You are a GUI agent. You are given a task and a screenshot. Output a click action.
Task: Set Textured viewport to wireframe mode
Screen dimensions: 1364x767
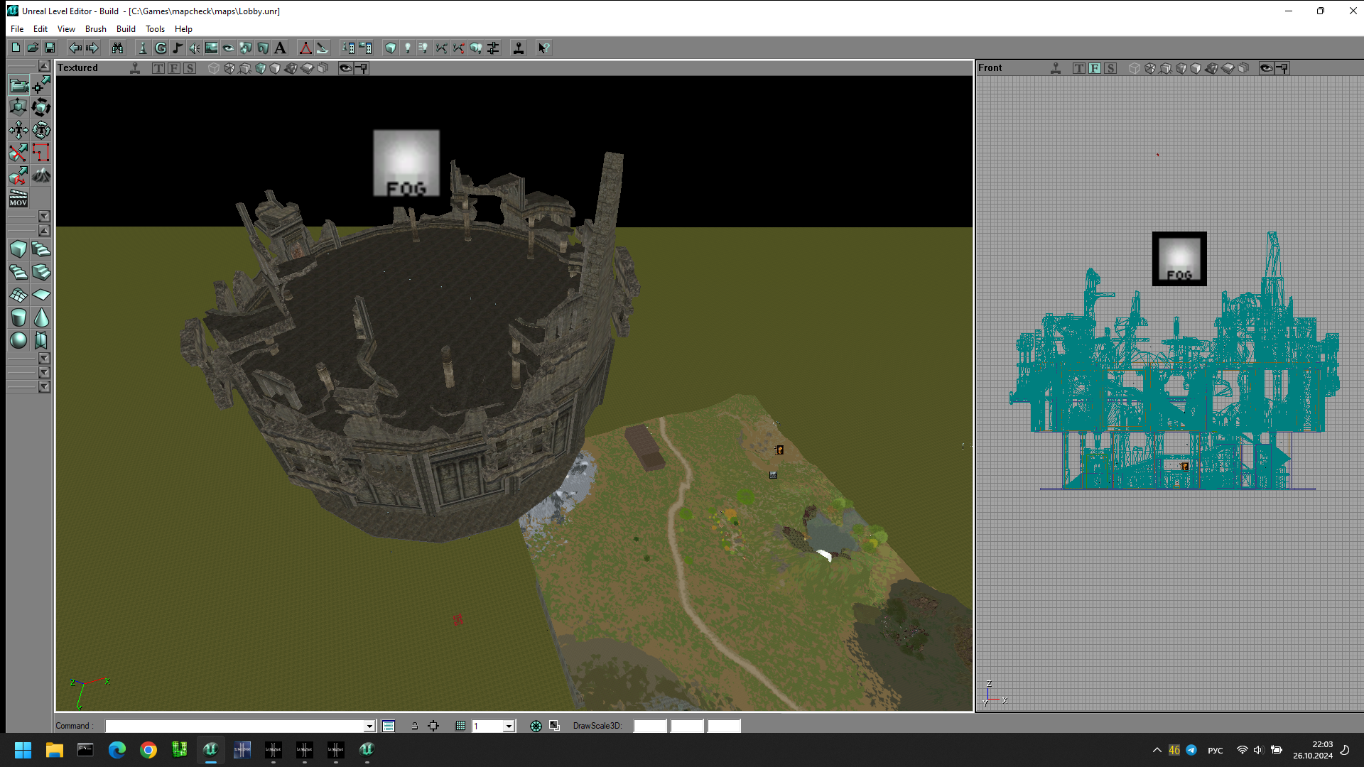click(x=214, y=68)
